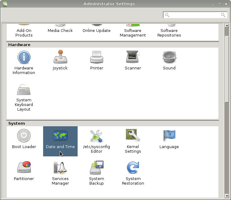The height and width of the screenshot is (200, 231).
Task: Open Language settings
Action: tap(169, 139)
